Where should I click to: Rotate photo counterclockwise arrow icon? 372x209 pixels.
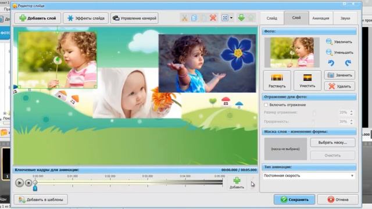[331, 63]
